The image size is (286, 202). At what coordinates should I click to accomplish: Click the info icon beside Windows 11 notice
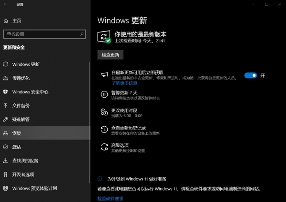click(x=100, y=179)
